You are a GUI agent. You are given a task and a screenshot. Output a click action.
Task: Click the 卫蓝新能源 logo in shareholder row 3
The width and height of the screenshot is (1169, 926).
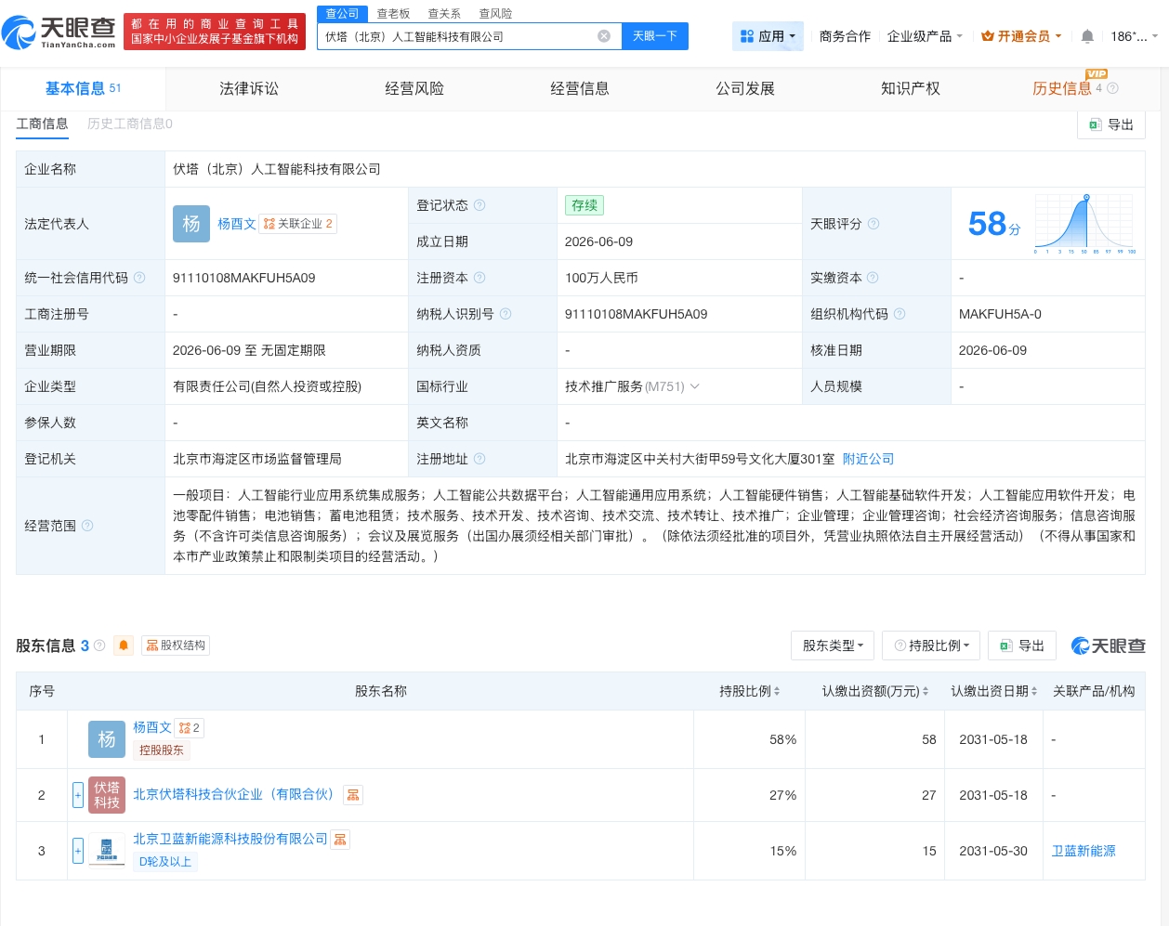[x=107, y=850]
